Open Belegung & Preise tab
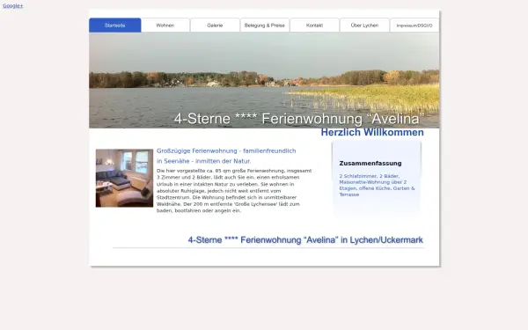 tap(265, 26)
